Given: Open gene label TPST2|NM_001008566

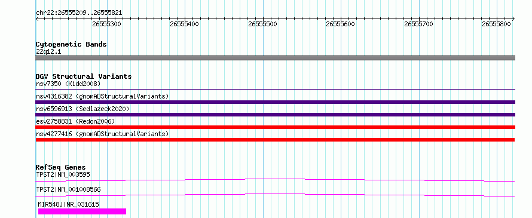Looking at the screenshot, I should [68, 189].
